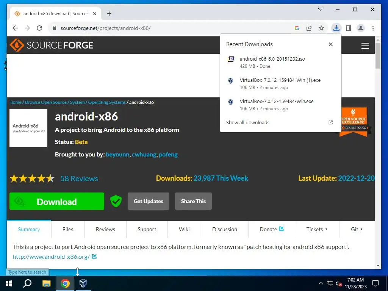
Task: Open the Windows Start menu
Action: pos(9,283)
